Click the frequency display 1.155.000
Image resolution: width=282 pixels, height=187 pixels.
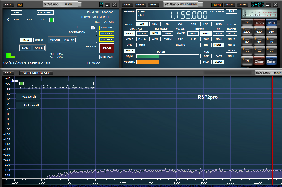tap(189, 15)
